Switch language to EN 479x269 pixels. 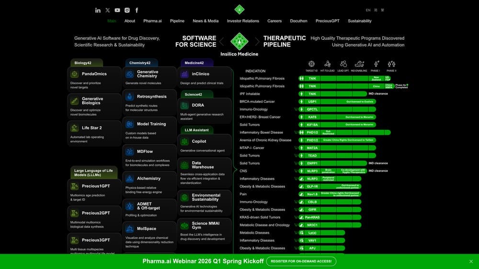coord(368,10)
